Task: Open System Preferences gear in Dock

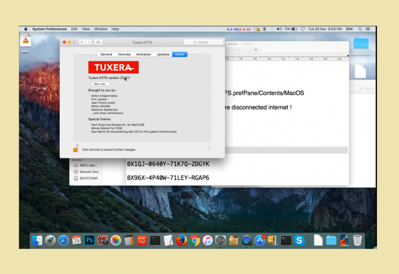Action: pos(221,240)
